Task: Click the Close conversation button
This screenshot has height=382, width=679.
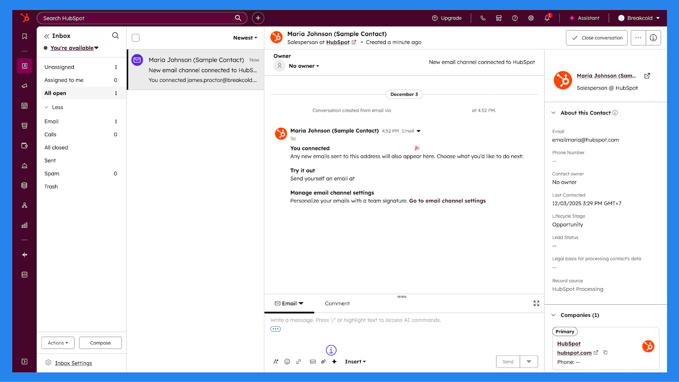Action: tap(596, 37)
